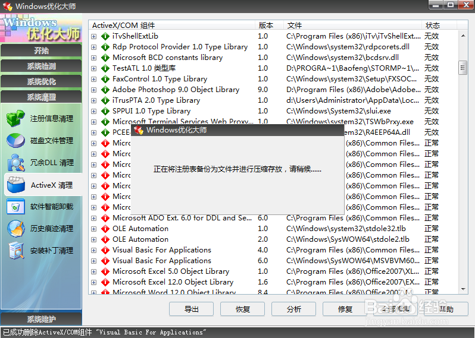Select the C:\Windows\system32\stdole32.tlb file path

click(346, 229)
